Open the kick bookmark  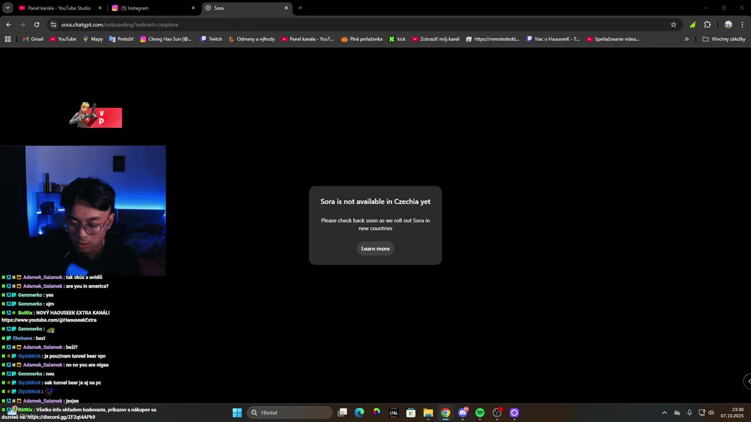397,39
